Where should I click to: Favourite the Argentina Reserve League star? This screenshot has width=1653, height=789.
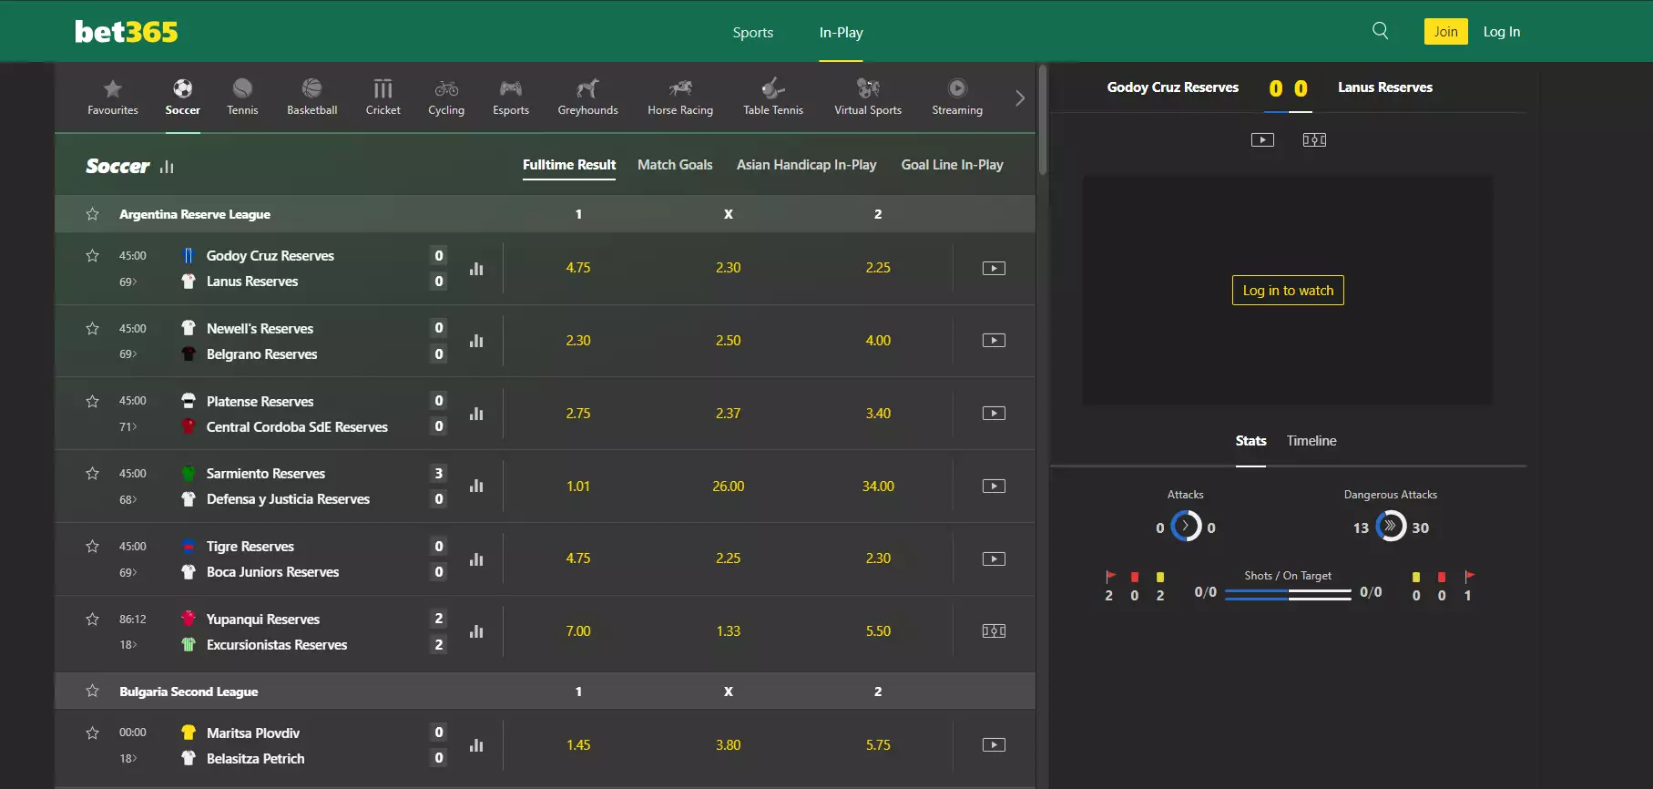click(x=92, y=214)
